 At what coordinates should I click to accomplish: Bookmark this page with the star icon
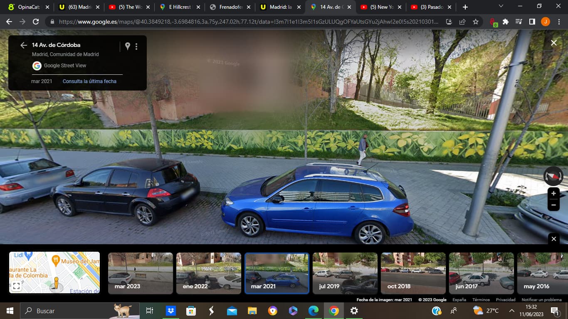pyautogui.click(x=476, y=22)
